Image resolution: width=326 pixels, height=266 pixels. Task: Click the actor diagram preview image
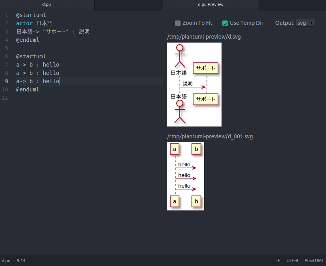point(194,84)
